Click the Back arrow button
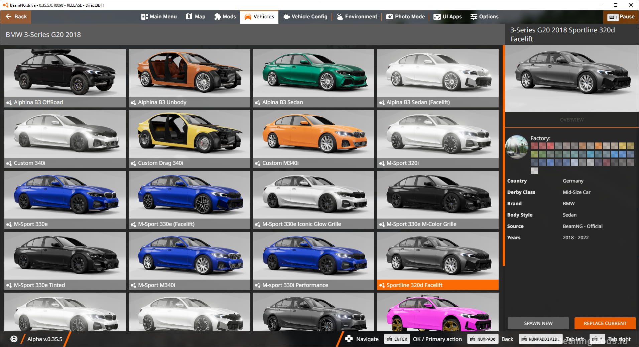The height and width of the screenshot is (347, 639). pyautogui.click(x=16, y=17)
